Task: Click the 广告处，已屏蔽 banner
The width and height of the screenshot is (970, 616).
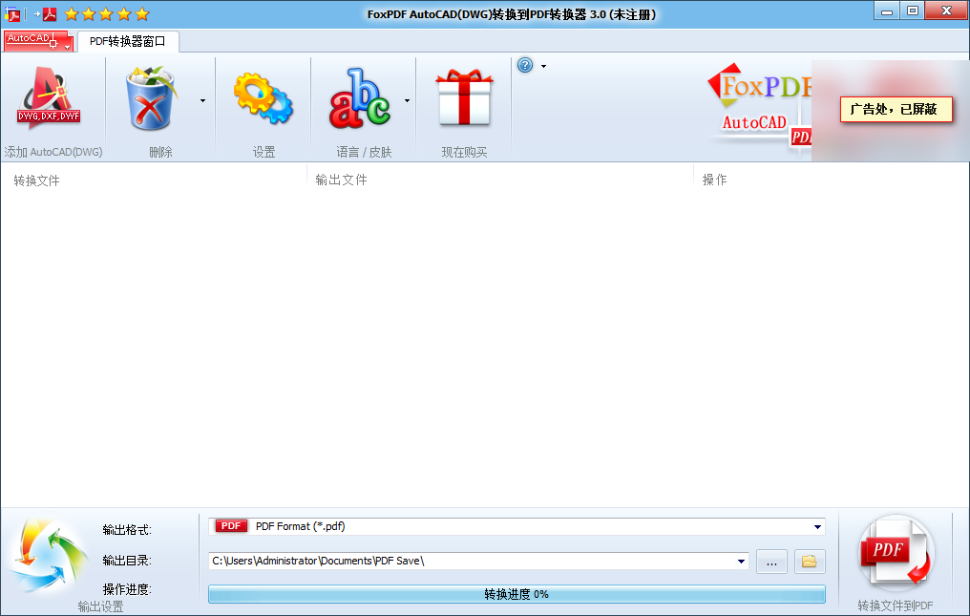Action: (x=895, y=110)
